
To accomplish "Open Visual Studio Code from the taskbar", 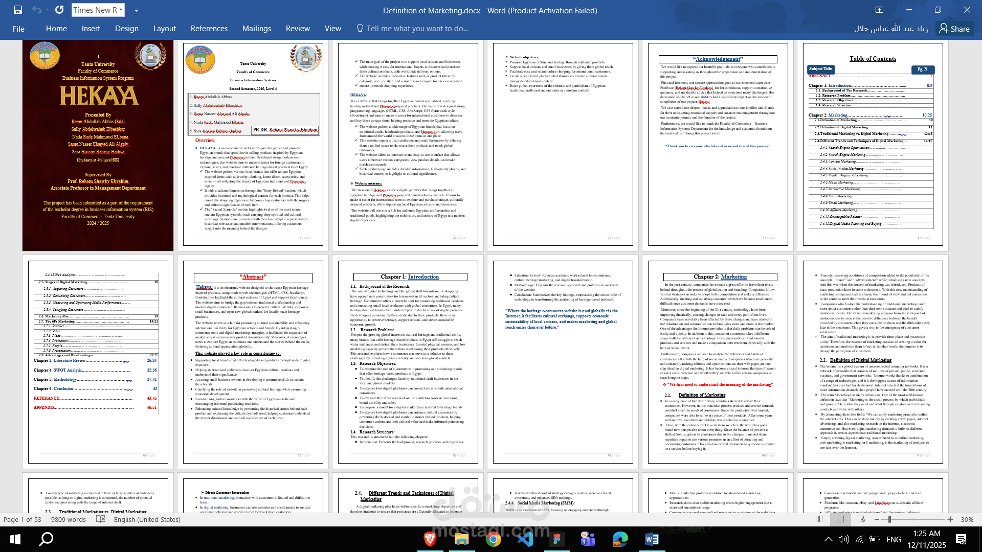I will [525, 539].
